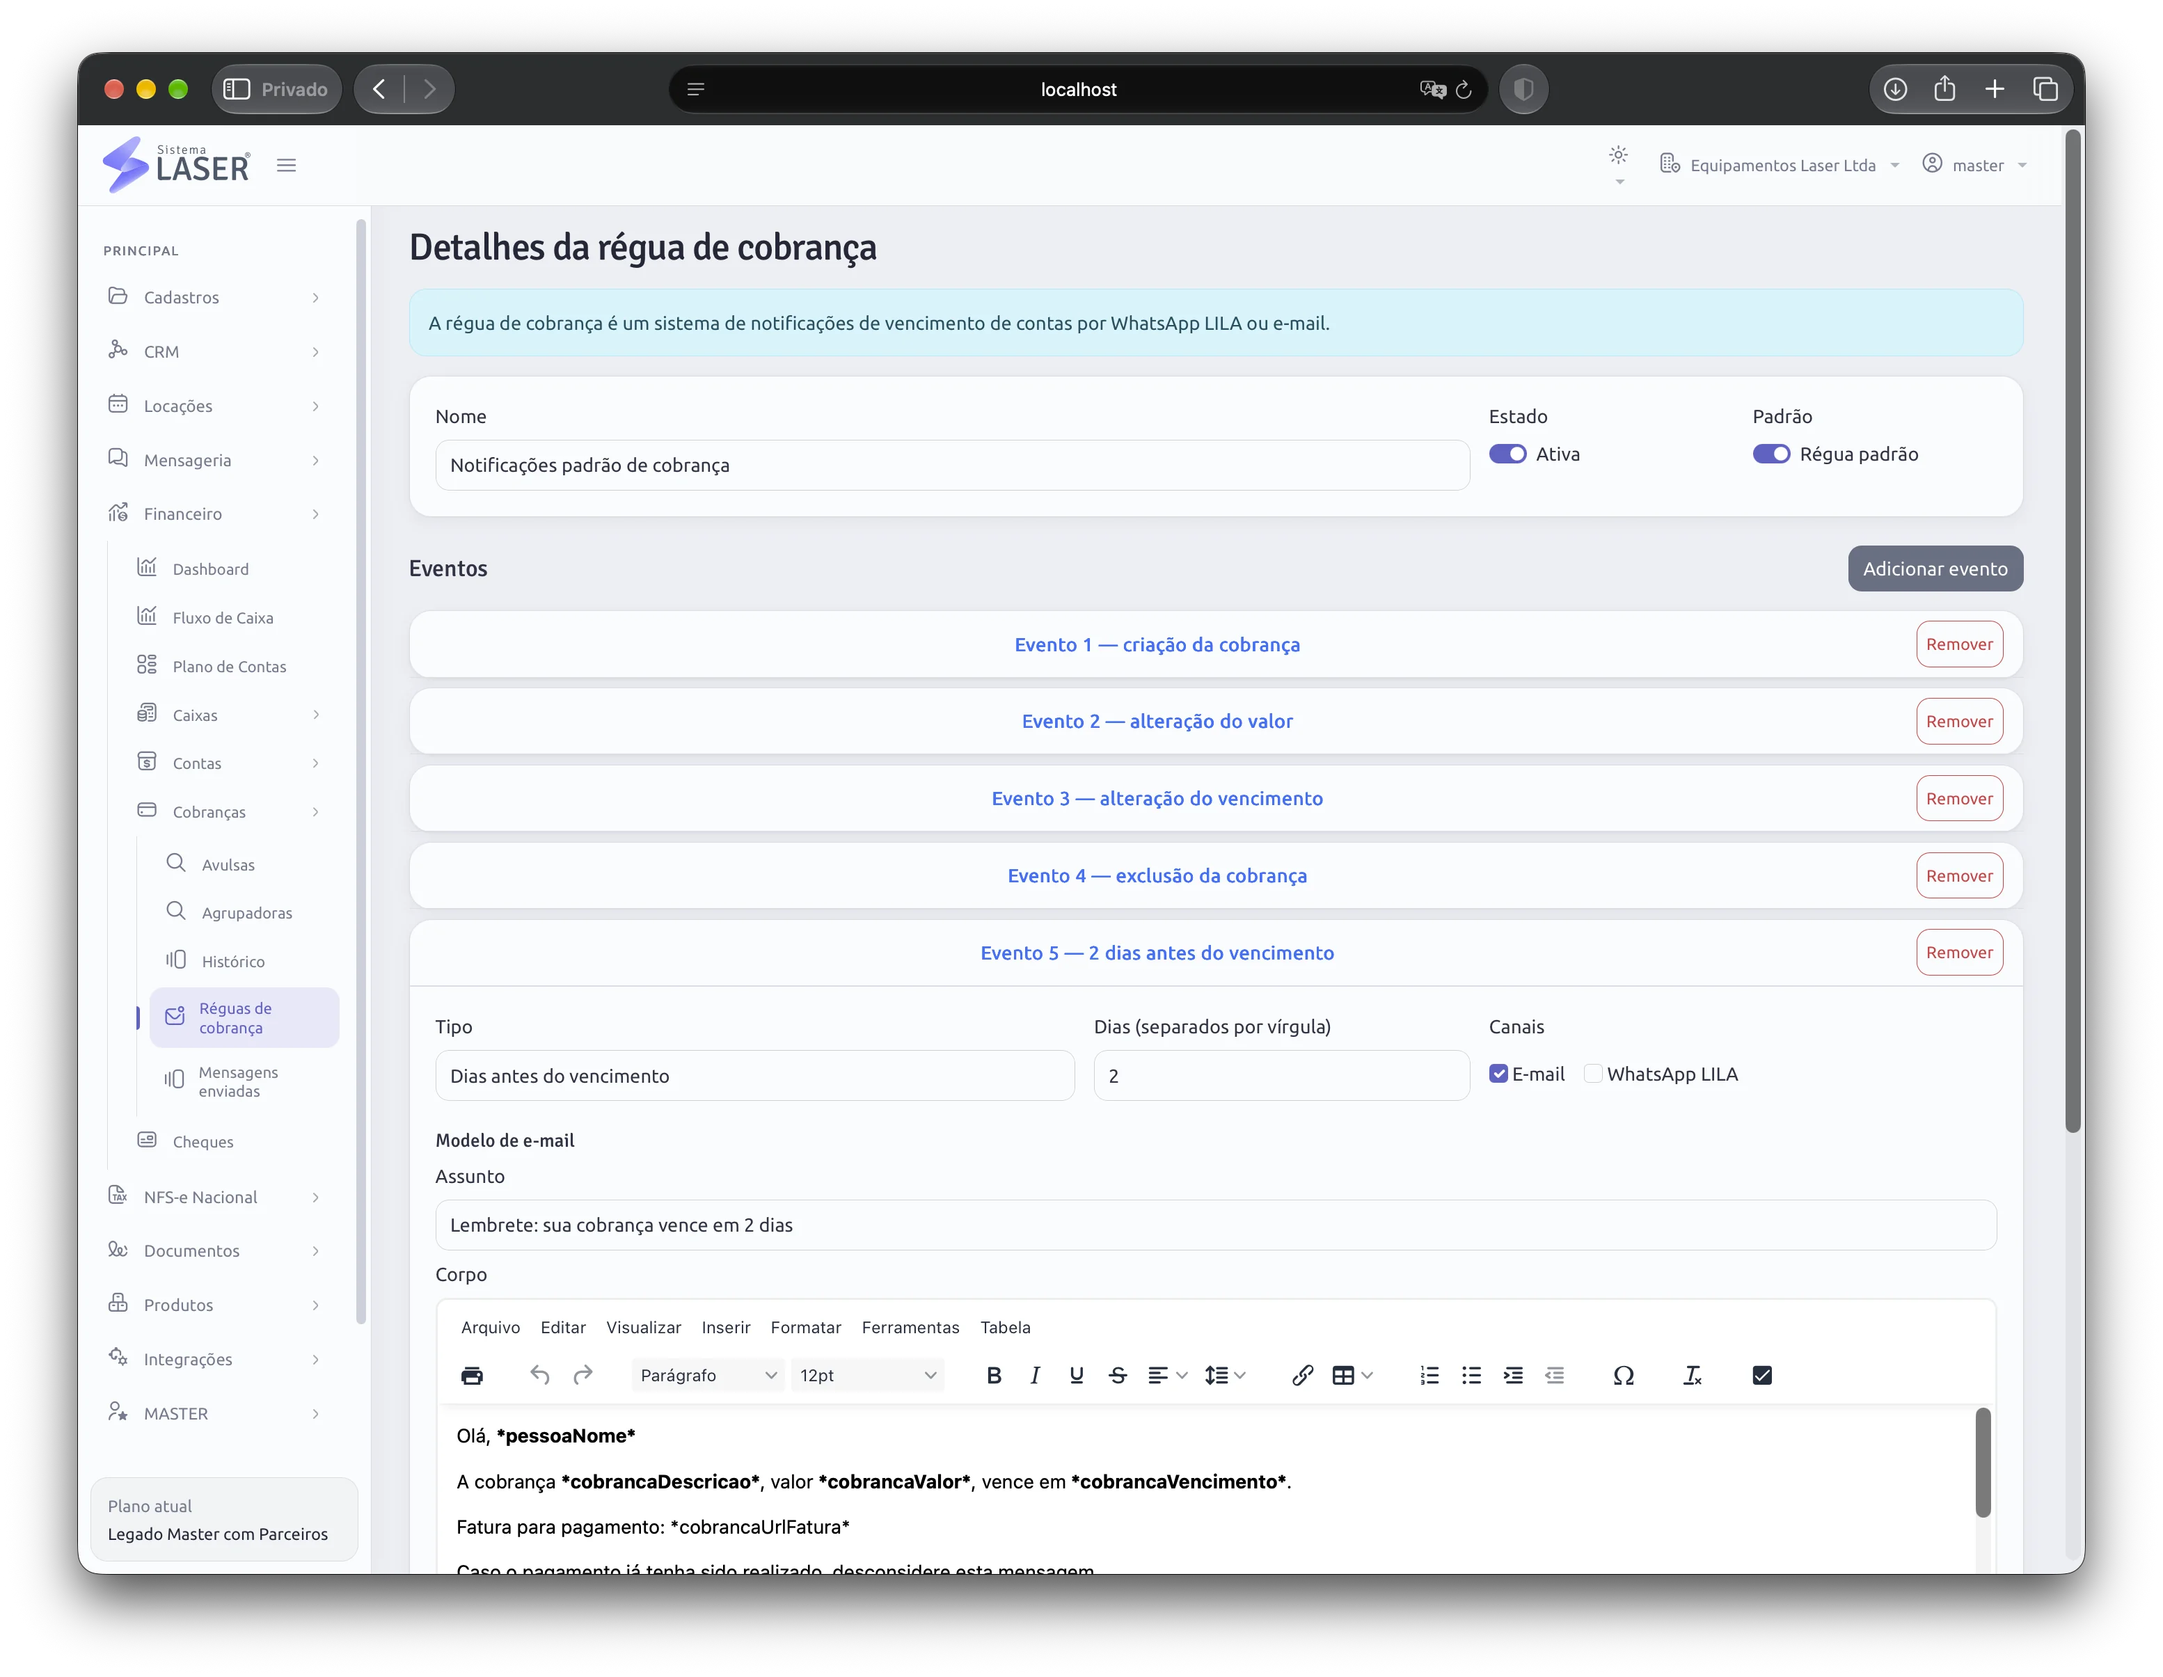2163x1677 pixels.
Task: Switch theme using the sun icon
Action: 1618,155
